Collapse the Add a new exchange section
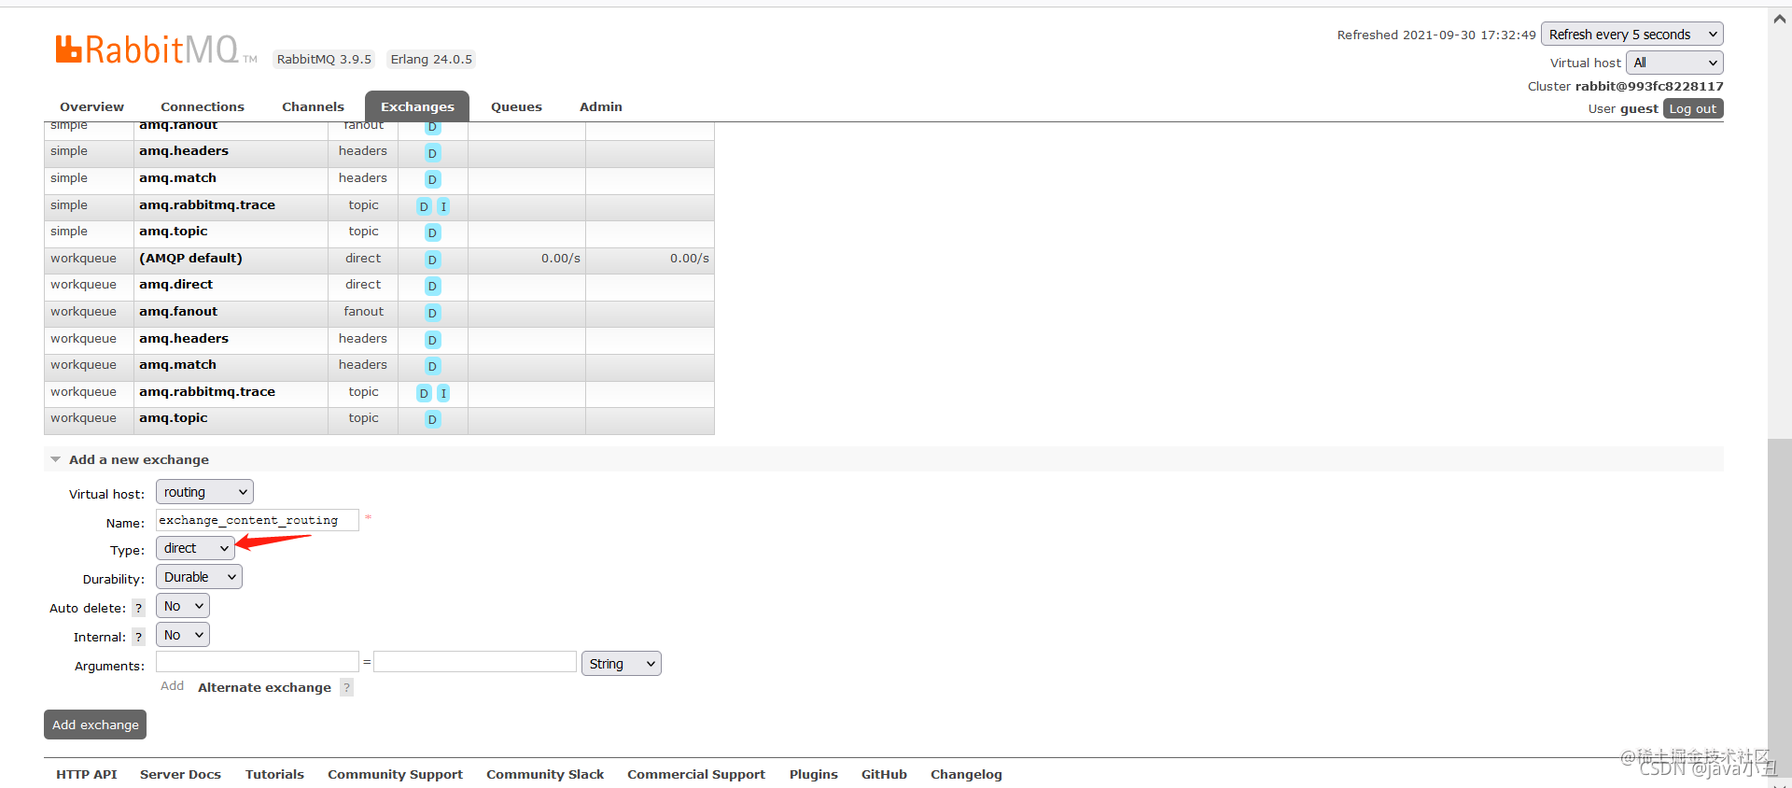 click(x=138, y=459)
